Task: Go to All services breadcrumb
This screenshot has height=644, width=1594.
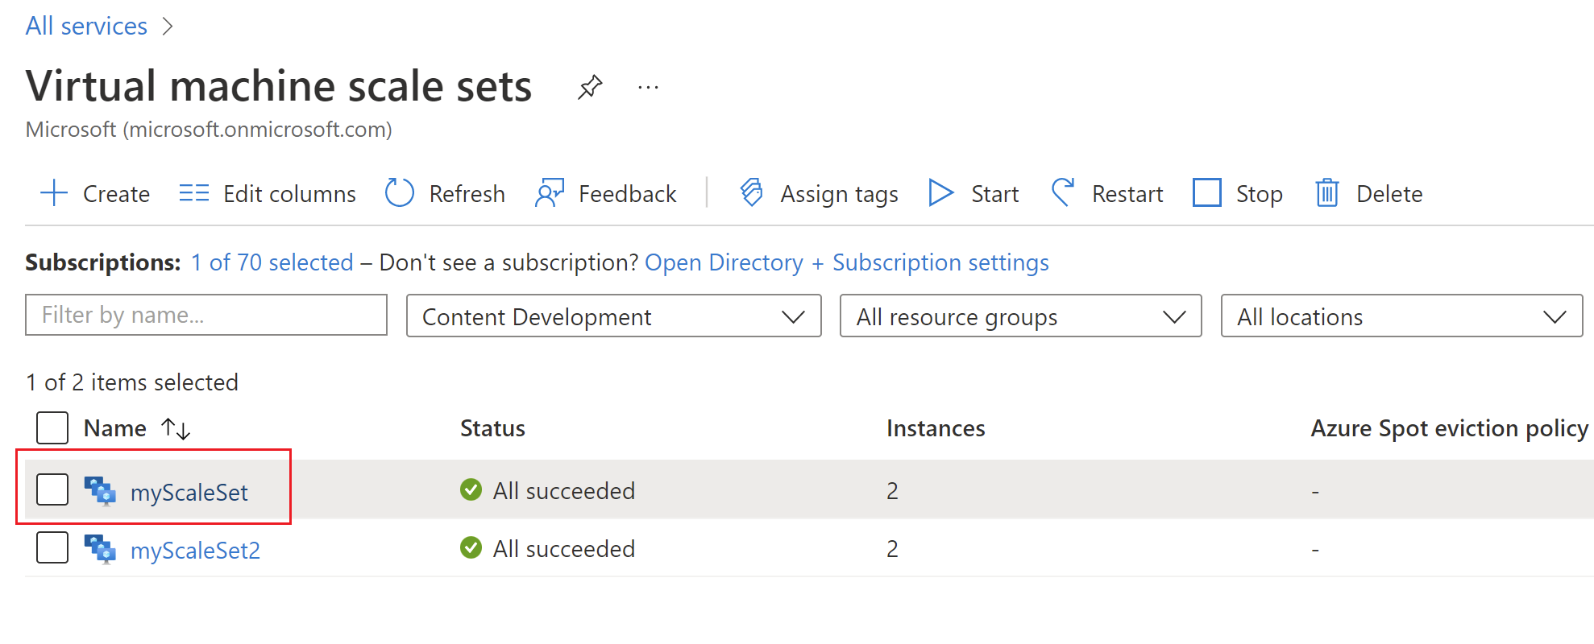Action: tap(86, 26)
